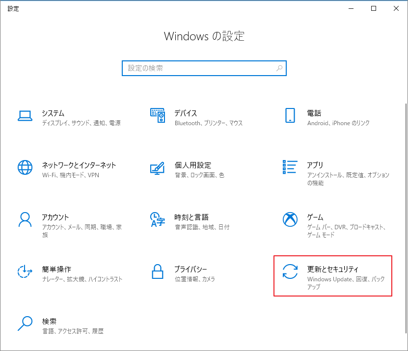Open the ゲーム Xbox icon

coord(290,219)
